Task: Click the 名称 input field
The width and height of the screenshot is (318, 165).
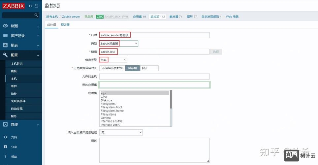Action: click(154, 35)
